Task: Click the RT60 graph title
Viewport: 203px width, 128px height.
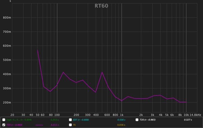Action: 101,6
